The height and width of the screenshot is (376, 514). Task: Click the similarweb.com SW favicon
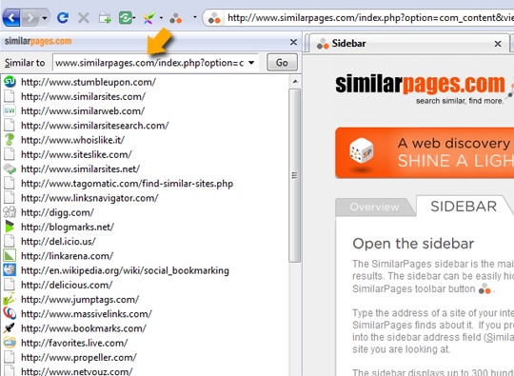pyautogui.click(x=10, y=110)
